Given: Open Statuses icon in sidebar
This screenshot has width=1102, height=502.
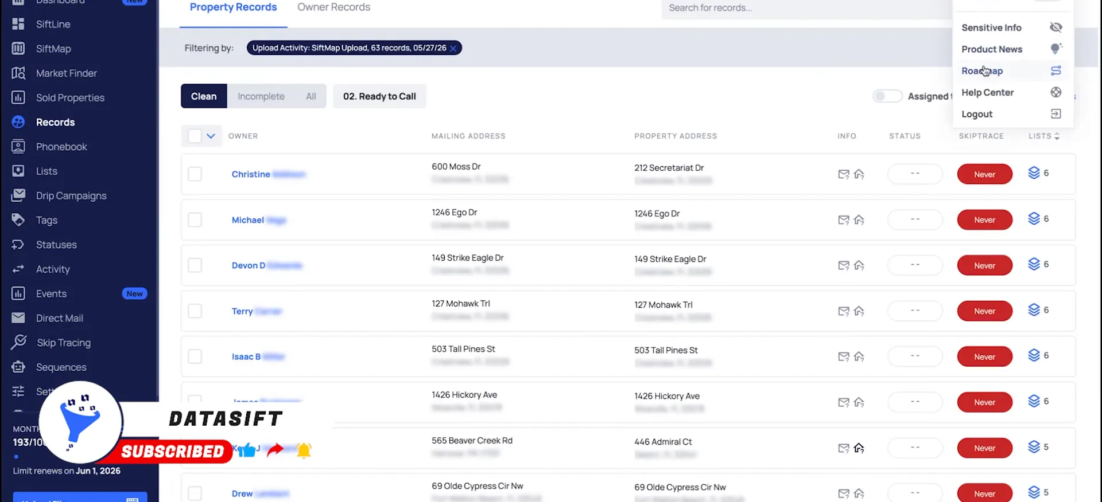Looking at the screenshot, I should coord(18,245).
